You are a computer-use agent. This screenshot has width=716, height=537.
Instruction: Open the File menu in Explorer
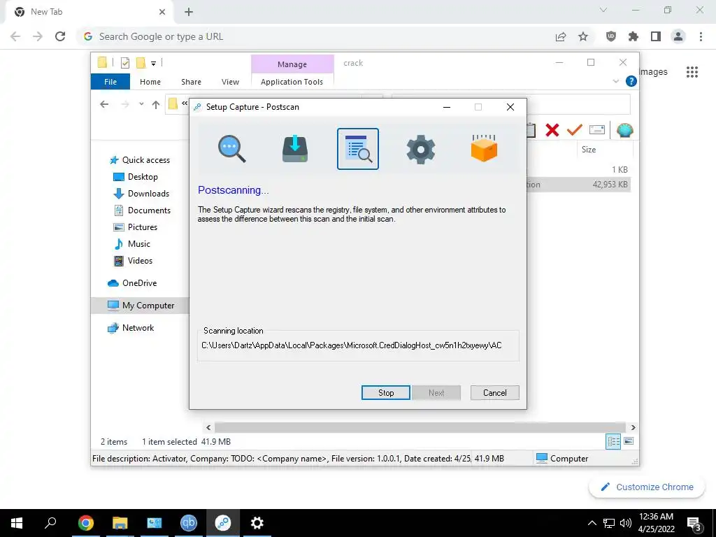click(x=110, y=82)
